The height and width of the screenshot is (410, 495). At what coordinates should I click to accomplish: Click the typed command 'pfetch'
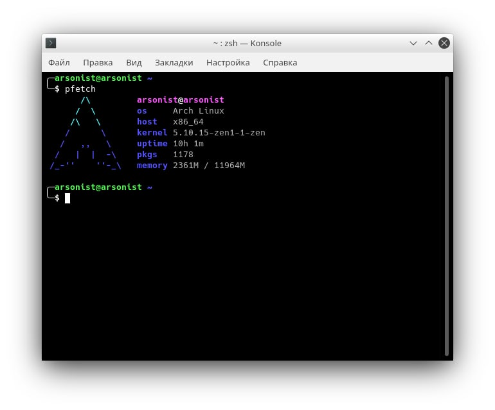point(80,89)
